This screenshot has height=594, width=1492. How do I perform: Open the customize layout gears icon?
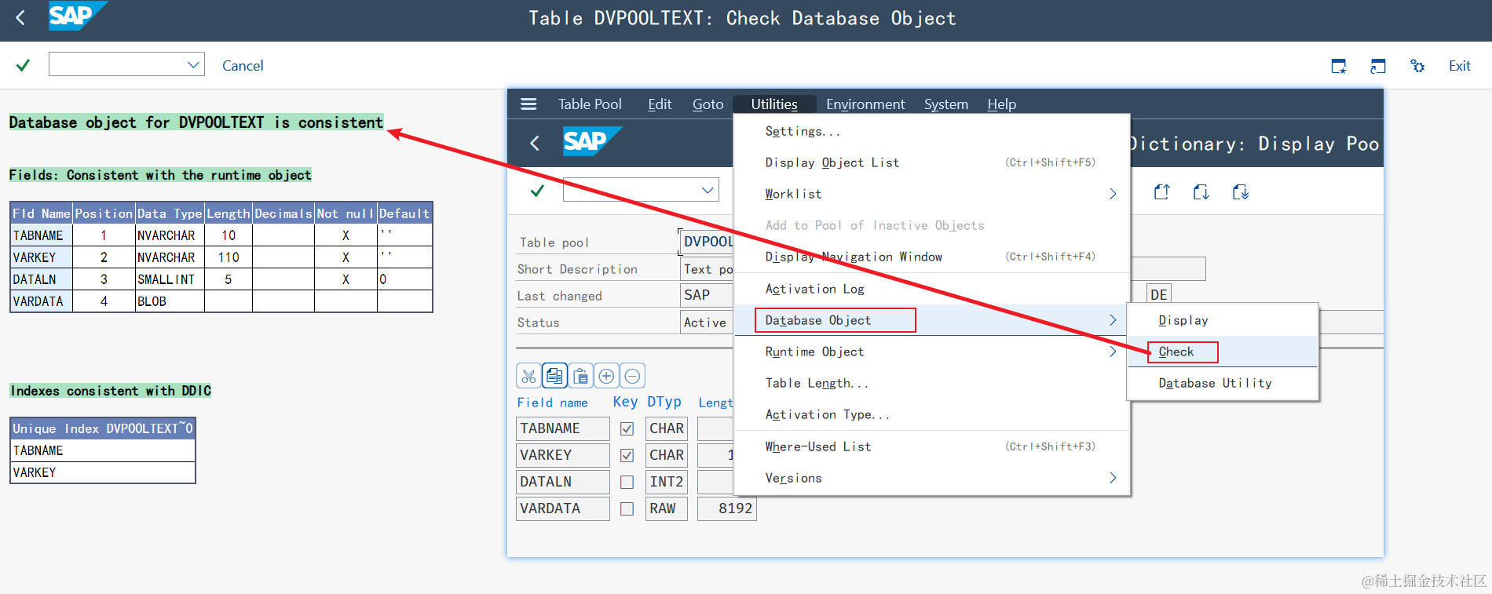click(x=1417, y=66)
